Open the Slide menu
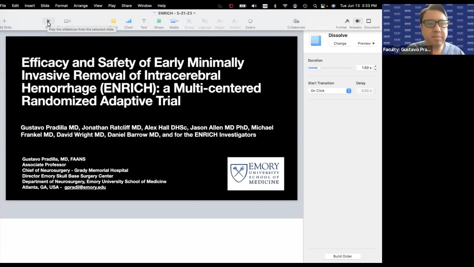The height and width of the screenshot is (267, 474). [x=45, y=6]
